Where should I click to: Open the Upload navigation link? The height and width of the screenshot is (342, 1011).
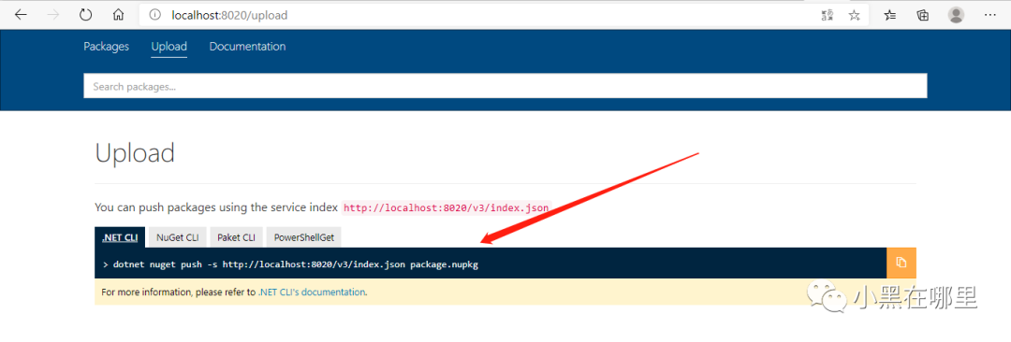tap(168, 47)
